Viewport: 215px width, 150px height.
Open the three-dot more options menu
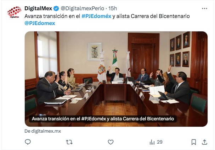coord(204,8)
